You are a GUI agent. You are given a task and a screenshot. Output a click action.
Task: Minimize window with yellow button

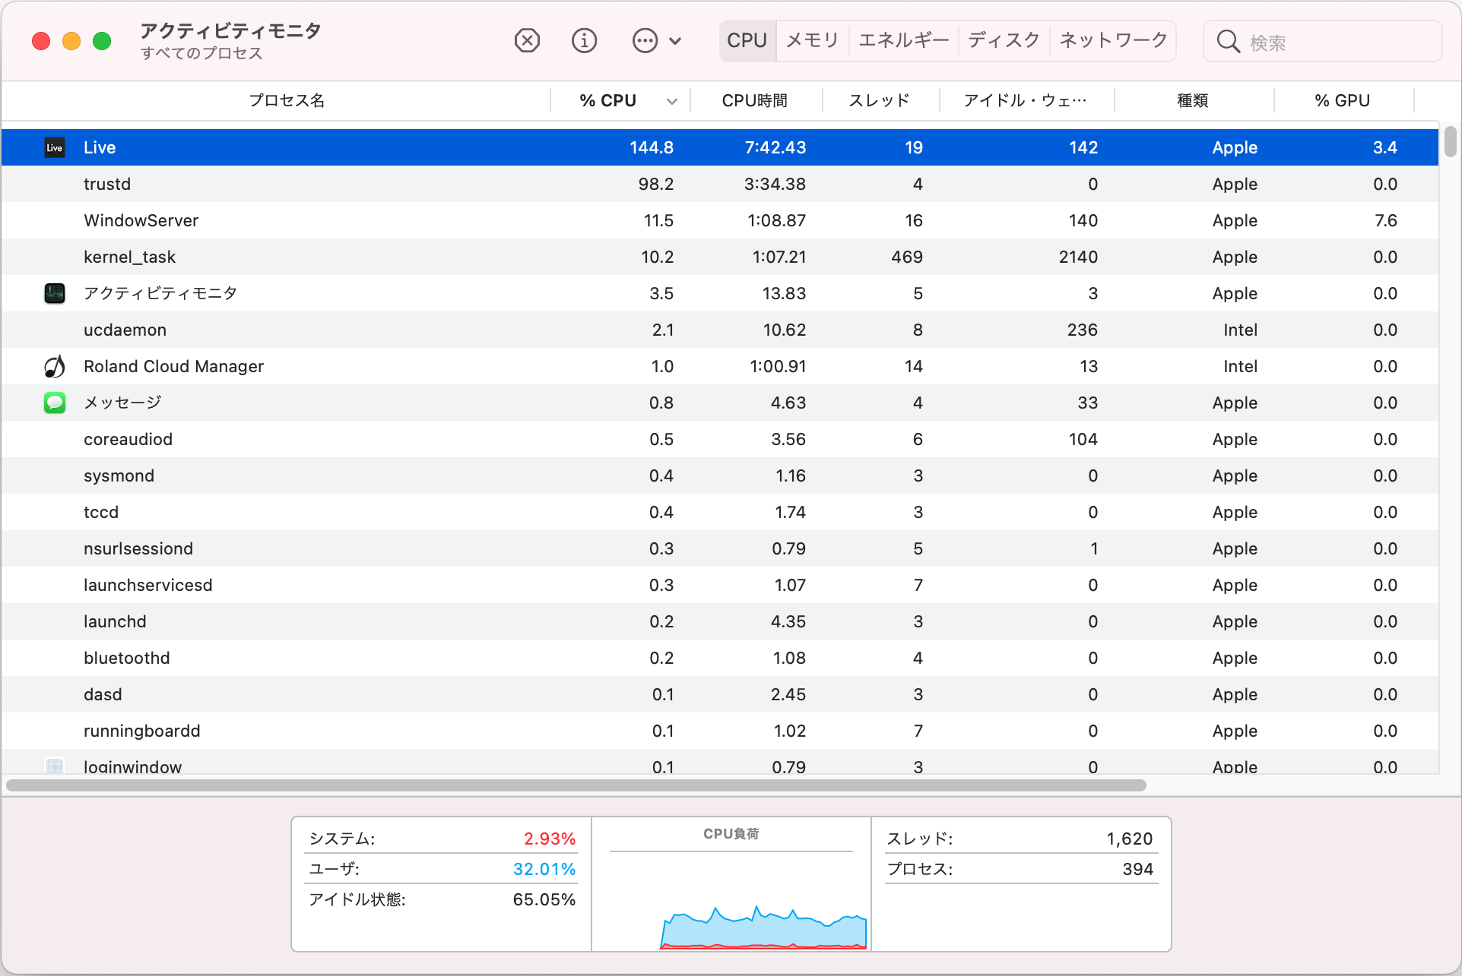point(71,41)
